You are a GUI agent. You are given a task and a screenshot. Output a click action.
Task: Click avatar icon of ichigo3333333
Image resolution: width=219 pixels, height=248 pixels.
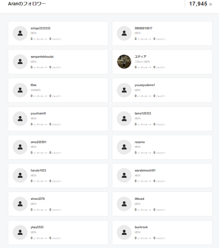tap(20, 33)
